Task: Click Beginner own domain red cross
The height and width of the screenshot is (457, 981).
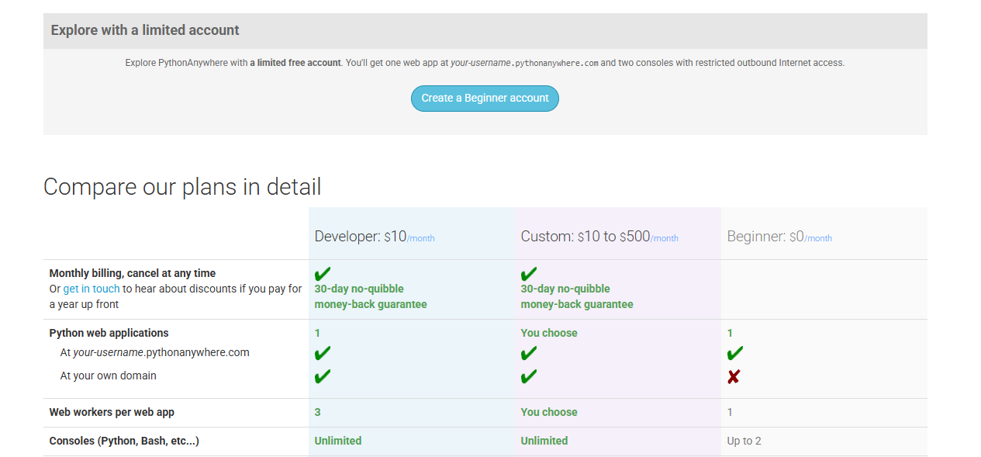Action: tap(734, 376)
